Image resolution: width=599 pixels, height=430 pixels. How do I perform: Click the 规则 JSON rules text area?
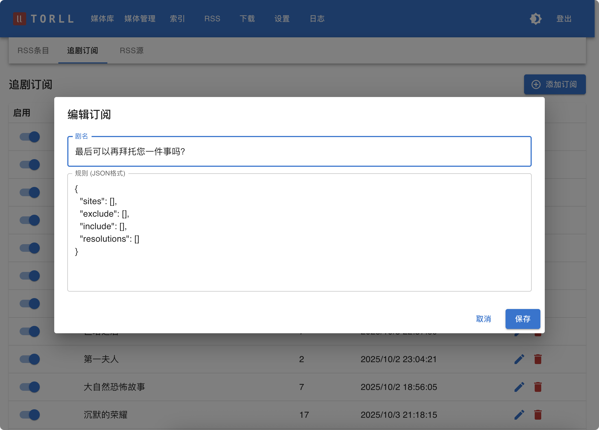click(299, 232)
